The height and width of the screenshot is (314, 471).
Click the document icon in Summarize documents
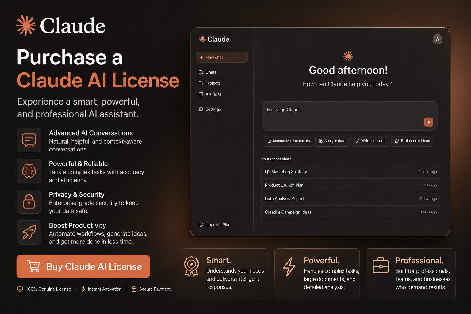coord(269,141)
